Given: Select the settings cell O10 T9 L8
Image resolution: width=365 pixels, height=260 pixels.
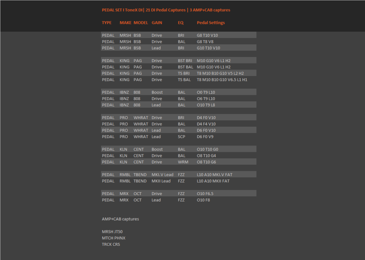Looking at the screenshot, I should coord(206,105).
